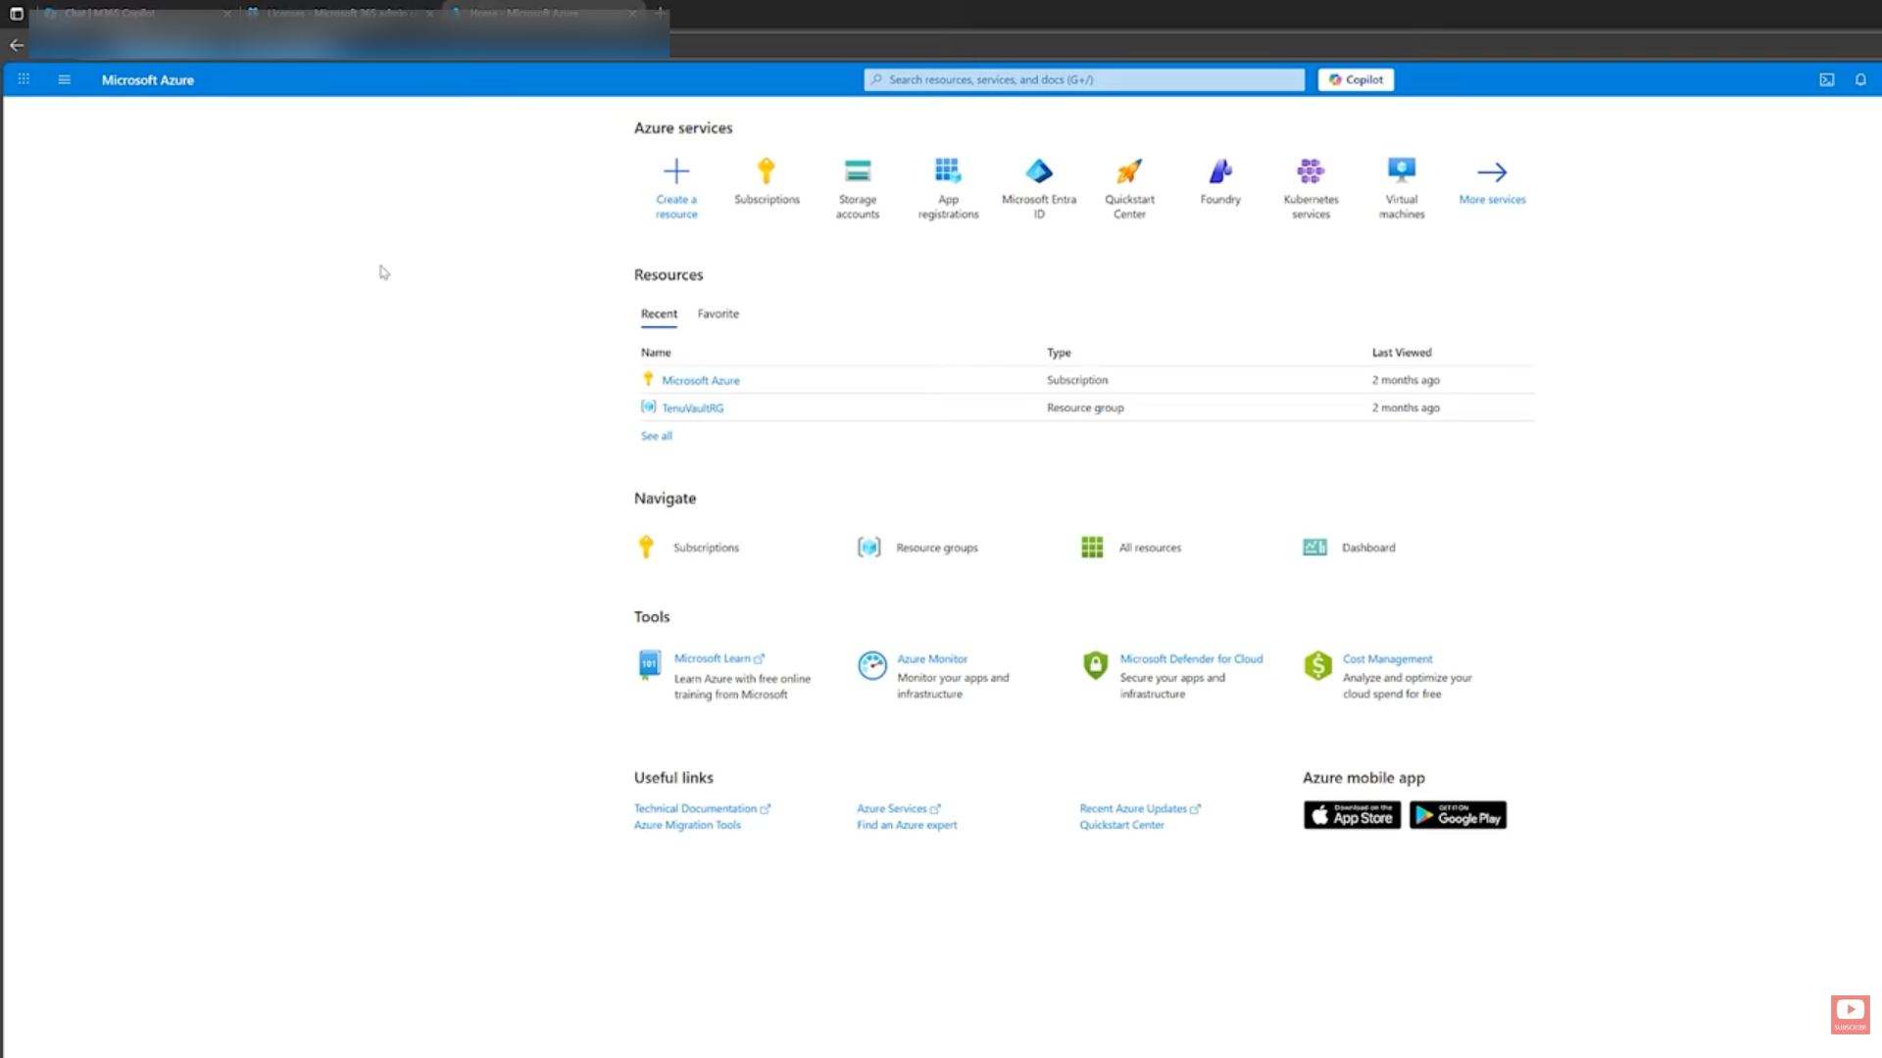Viewport: 1882px width, 1058px height.
Task: Open Create a resource plus icon
Action: (676, 172)
